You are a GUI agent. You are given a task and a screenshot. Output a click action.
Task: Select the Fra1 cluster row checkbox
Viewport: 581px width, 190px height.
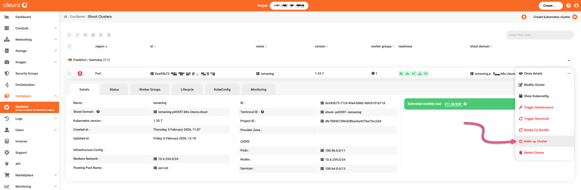coord(70,74)
